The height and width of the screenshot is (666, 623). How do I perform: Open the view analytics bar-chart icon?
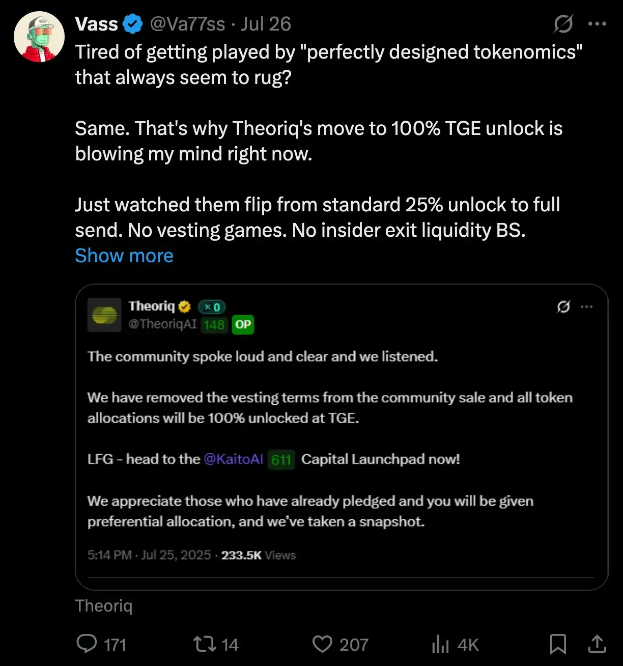(x=440, y=645)
